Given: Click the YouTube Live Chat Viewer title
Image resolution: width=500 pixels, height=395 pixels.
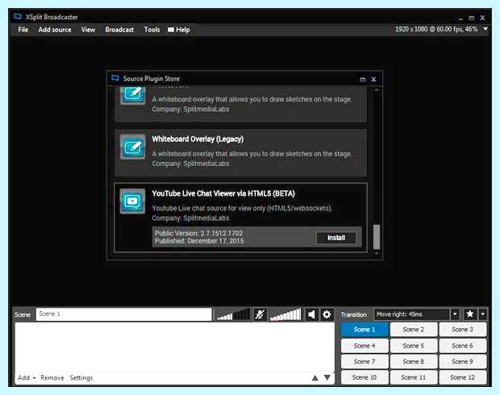Looking at the screenshot, I should click(223, 193).
